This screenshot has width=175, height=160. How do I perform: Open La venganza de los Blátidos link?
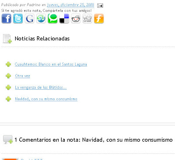(x=41, y=87)
